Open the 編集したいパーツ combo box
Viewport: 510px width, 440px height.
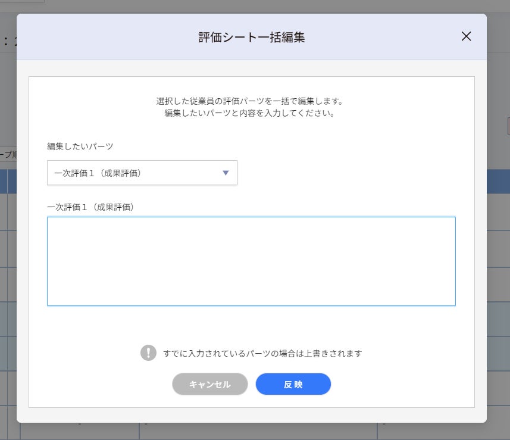(142, 173)
